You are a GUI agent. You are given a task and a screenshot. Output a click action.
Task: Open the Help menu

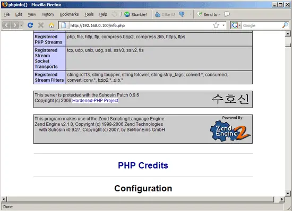[x=103, y=14]
